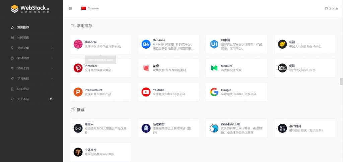
Task: Click the Producthunt P logo
Action: tap(78, 92)
